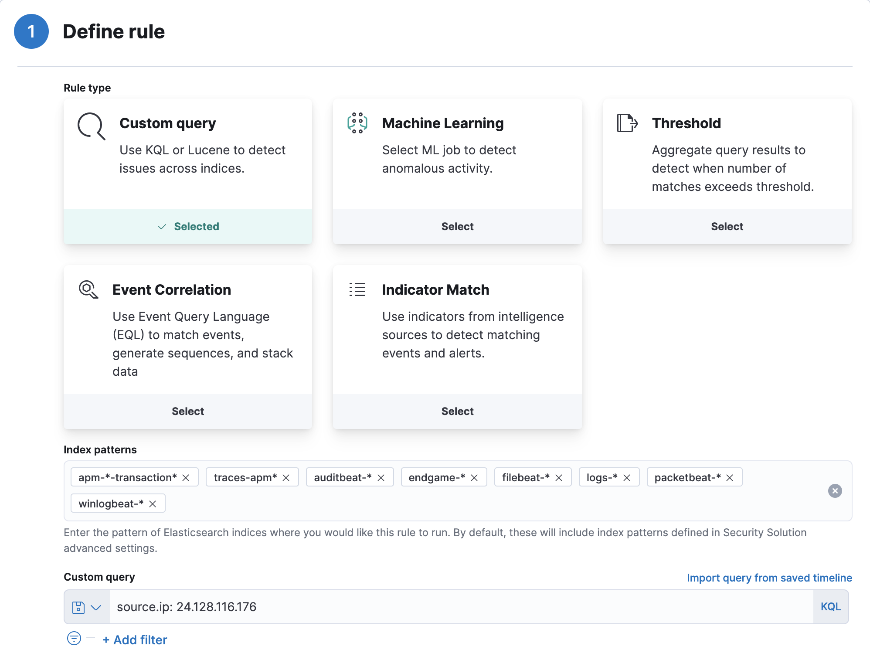Clear all index patterns with circle X
This screenshot has width=870, height=660.
point(835,491)
